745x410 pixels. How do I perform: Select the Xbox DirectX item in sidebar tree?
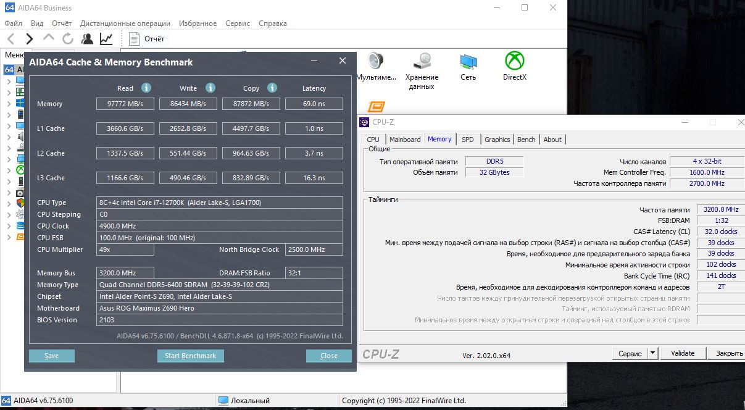click(x=20, y=170)
